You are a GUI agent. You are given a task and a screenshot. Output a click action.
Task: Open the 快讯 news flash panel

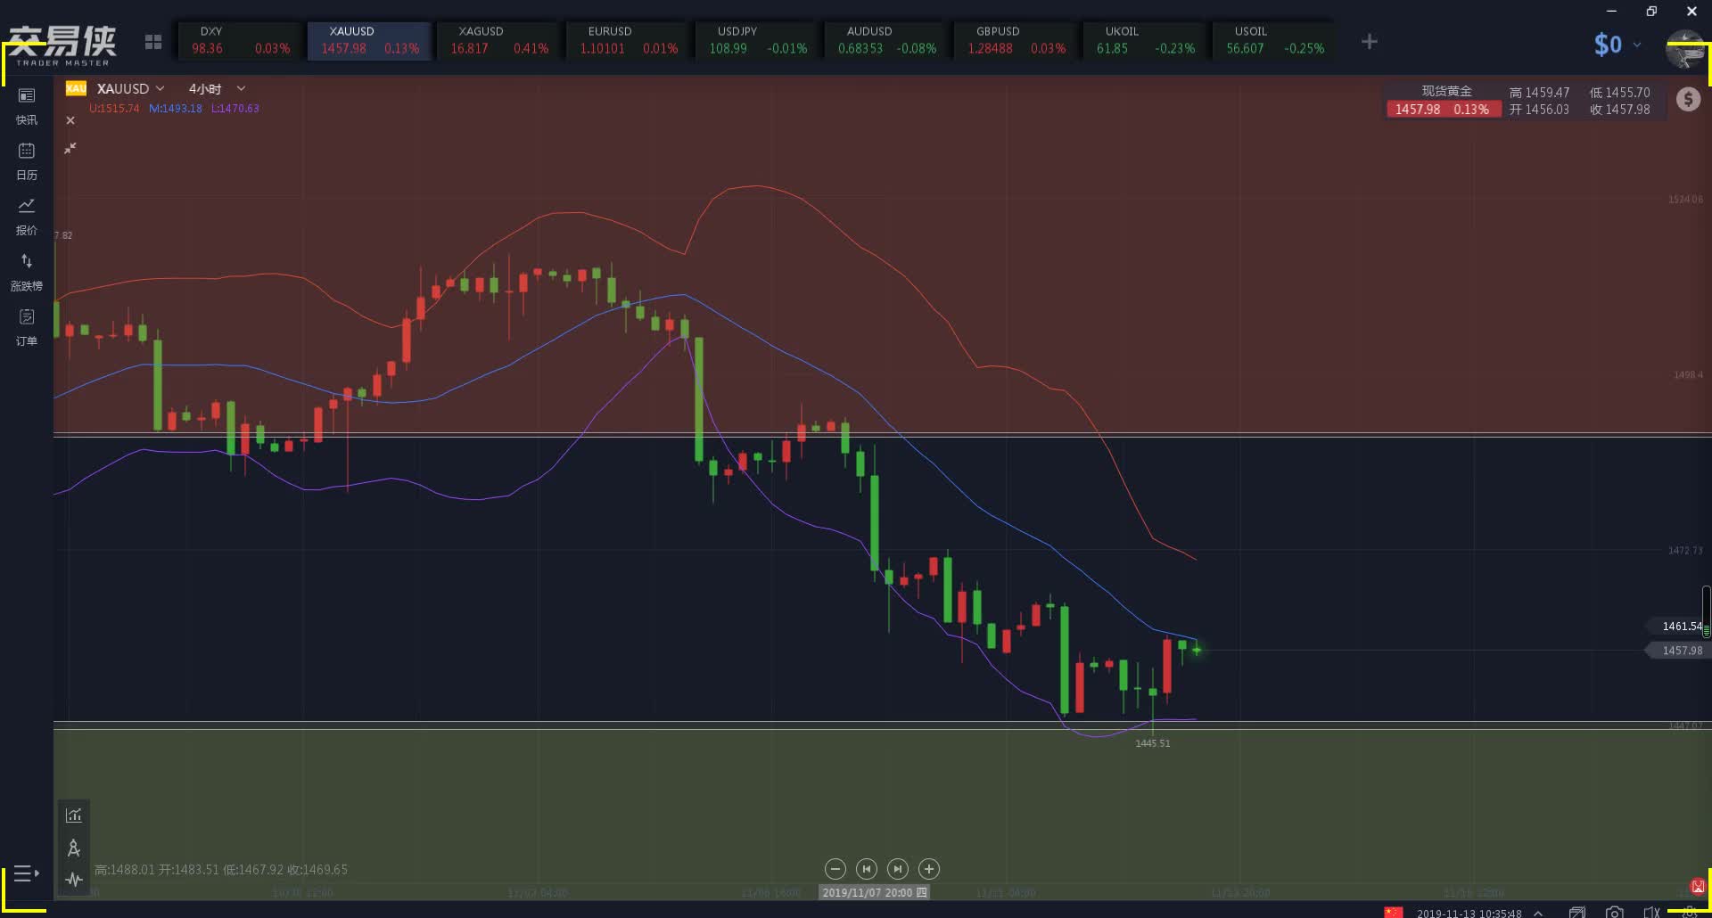click(27, 105)
